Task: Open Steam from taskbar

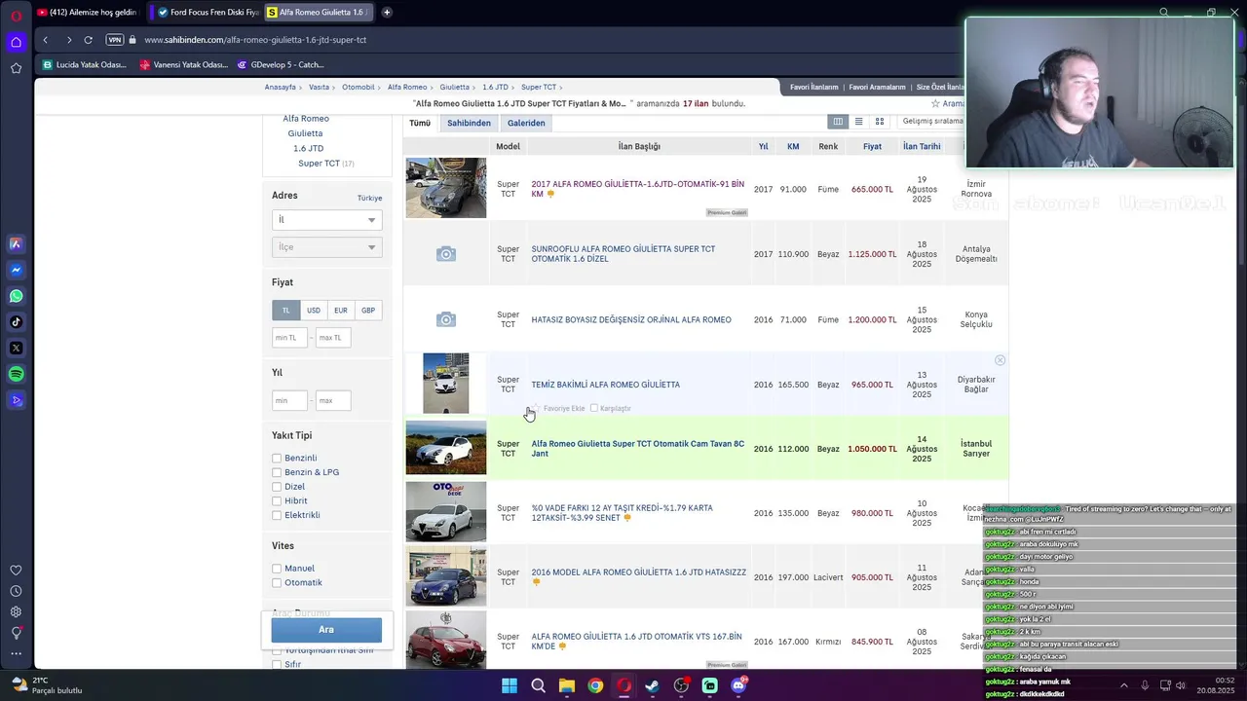Action: pyautogui.click(x=653, y=685)
